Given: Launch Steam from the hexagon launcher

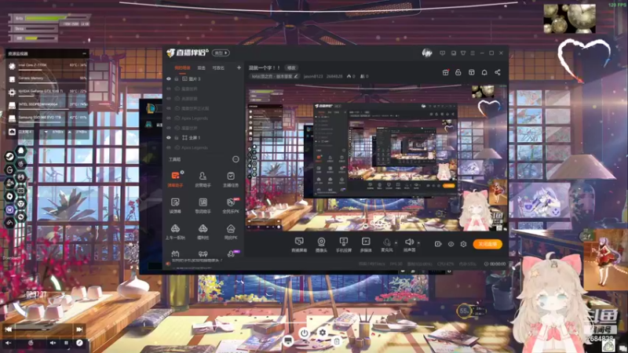Looking at the screenshot, I should pos(9,156).
